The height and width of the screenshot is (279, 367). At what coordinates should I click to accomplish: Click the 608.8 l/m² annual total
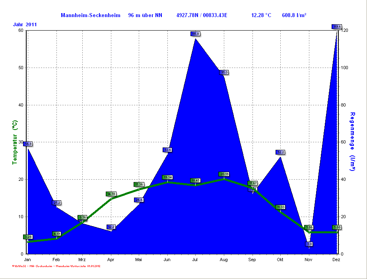point(294,15)
